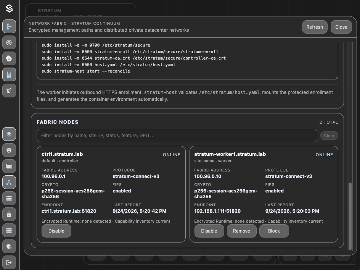
Task: Open the network fabric nodes sidebar icon
Action: coord(9,183)
